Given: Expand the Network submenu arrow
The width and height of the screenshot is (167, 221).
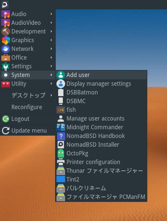Looking at the screenshot, I should pyautogui.click(x=51, y=49).
